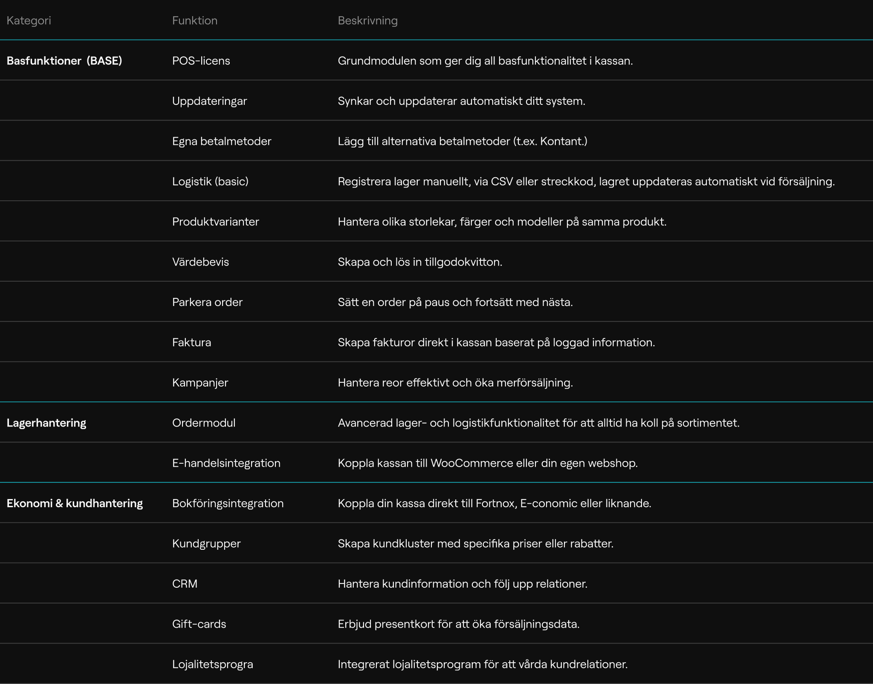Click the Faktura row label

tap(191, 342)
